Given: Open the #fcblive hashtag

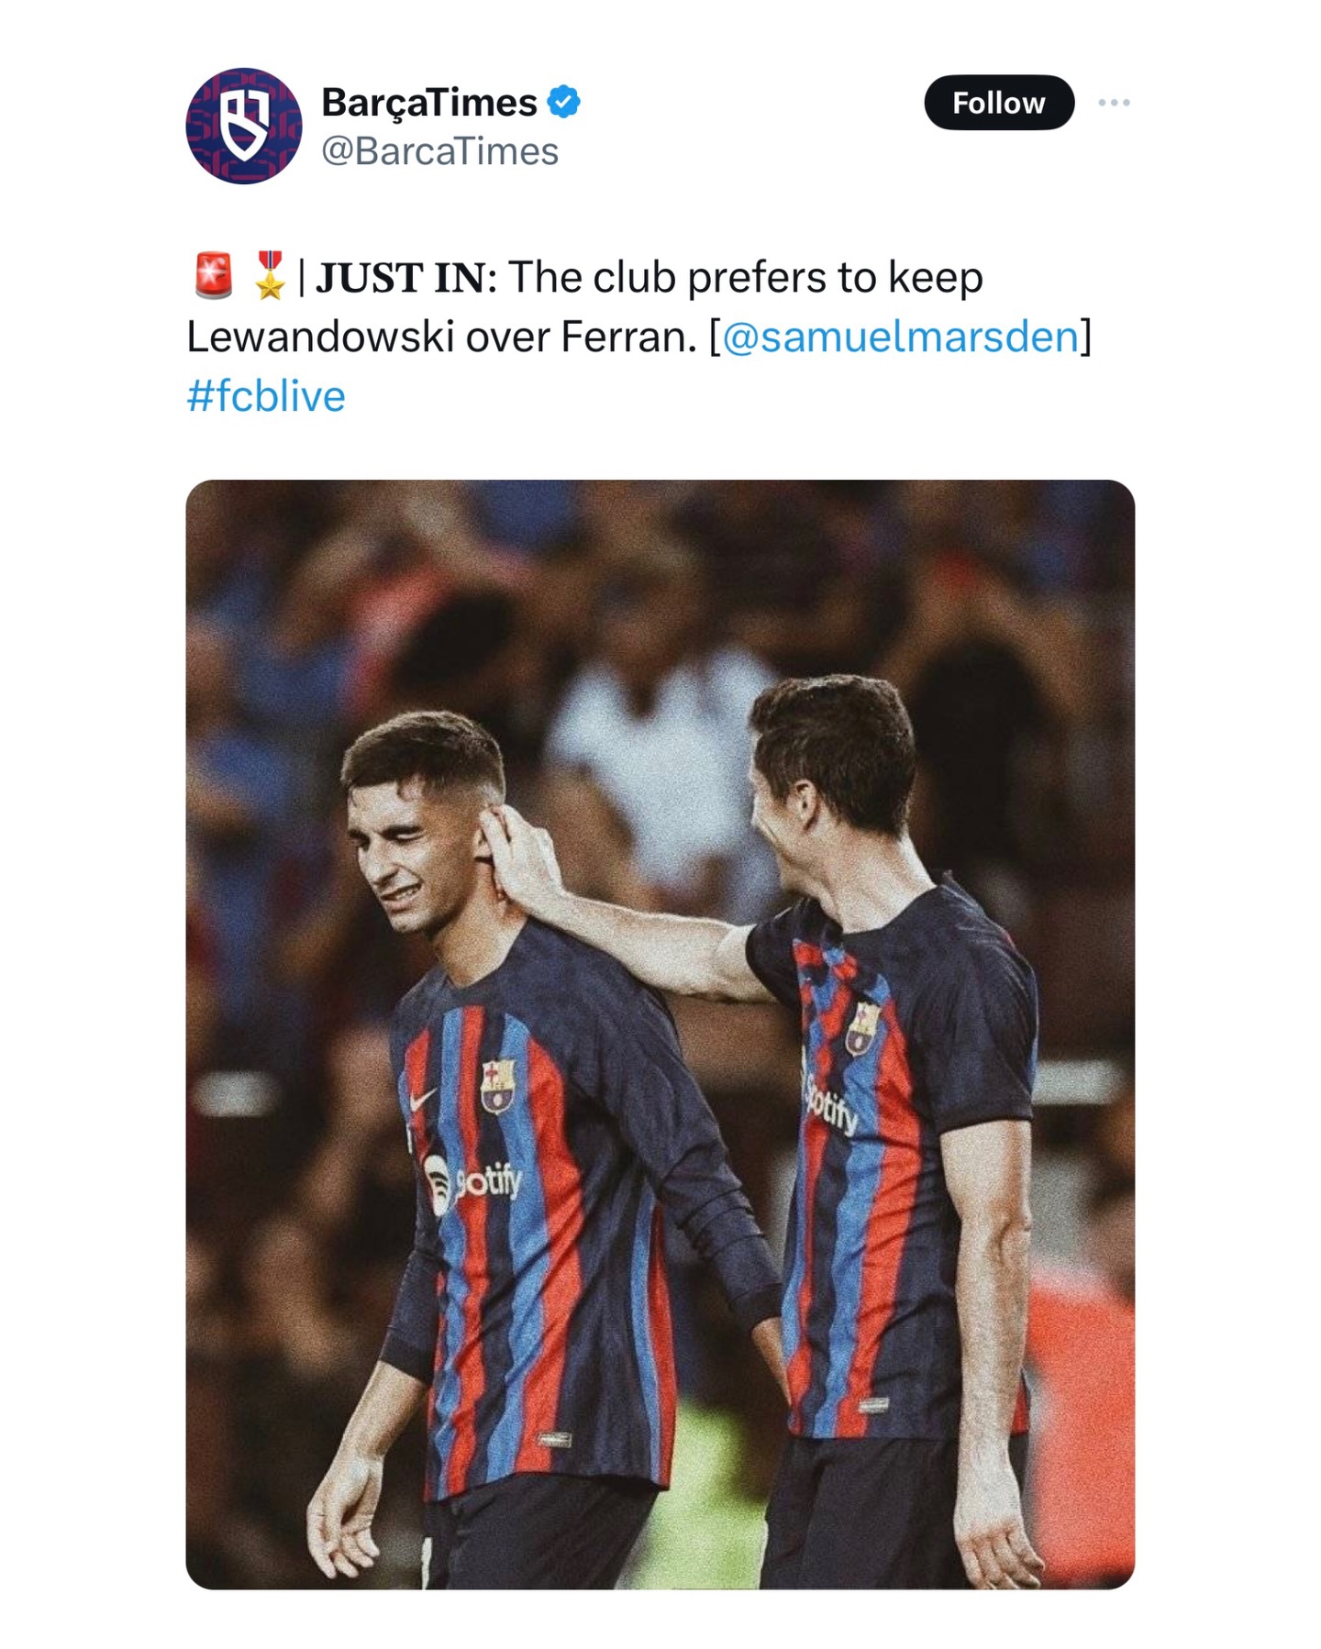Looking at the screenshot, I should pos(266,396).
